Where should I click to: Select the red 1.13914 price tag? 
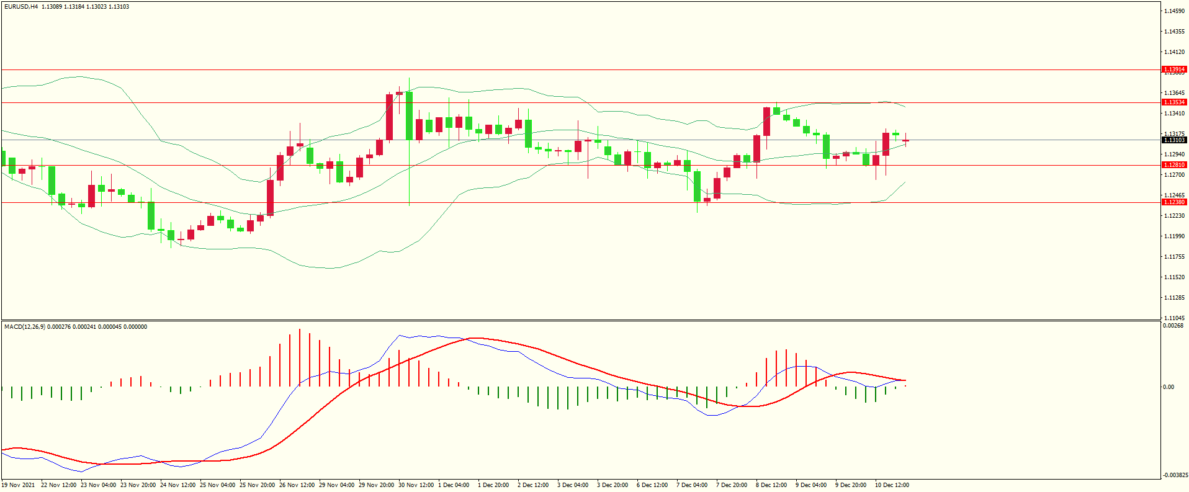click(1173, 69)
